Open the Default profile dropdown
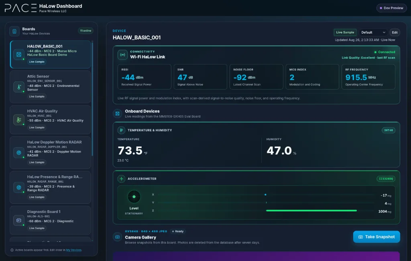411x261 pixels. [373, 32]
